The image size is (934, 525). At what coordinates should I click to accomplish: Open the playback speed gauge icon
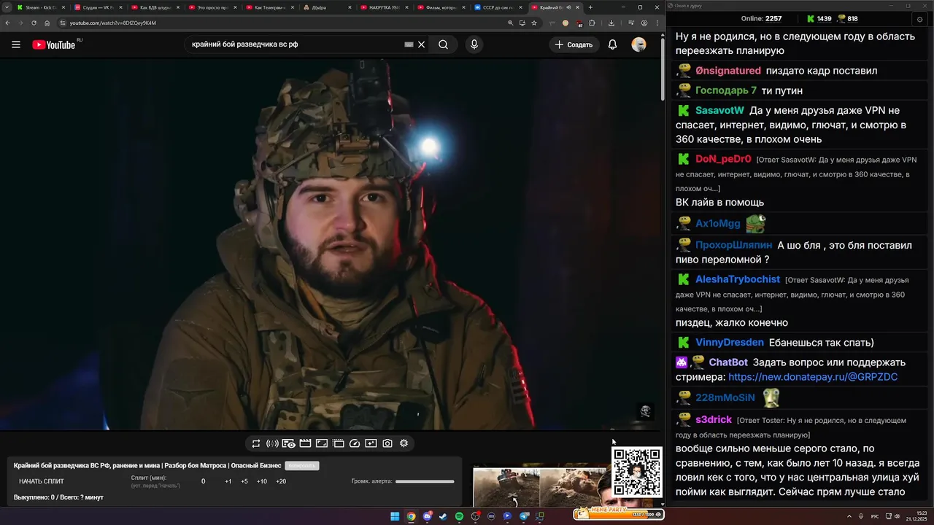355,443
